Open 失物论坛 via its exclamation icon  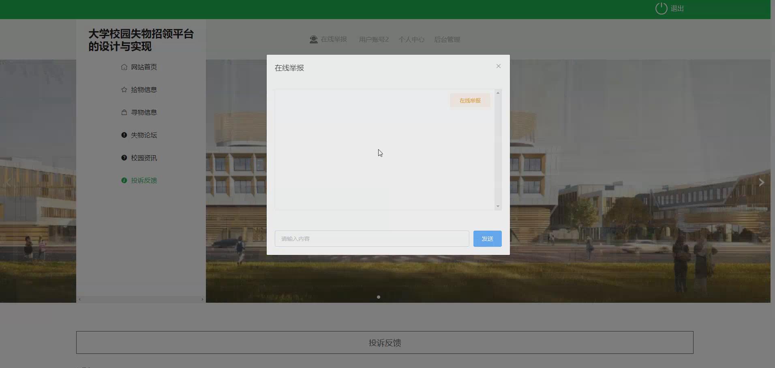click(x=124, y=135)
